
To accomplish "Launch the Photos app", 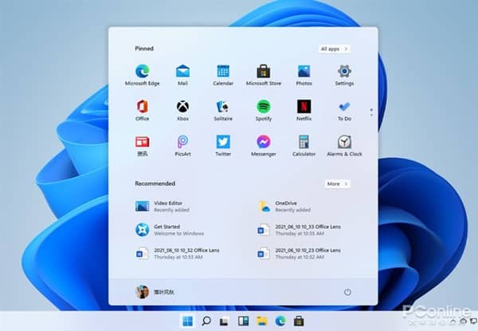I will pyautogui.click(x=304, y=72).
